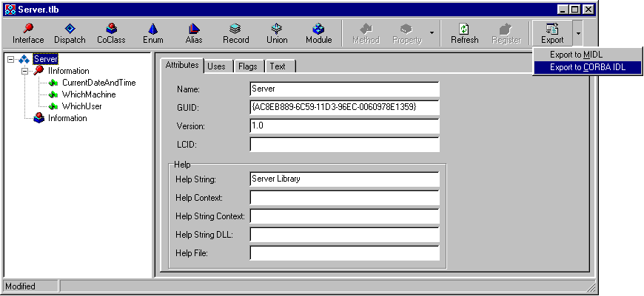This screenshot has width=644, height=296.
Task: Create a new Module
Action: click(318, 33)
